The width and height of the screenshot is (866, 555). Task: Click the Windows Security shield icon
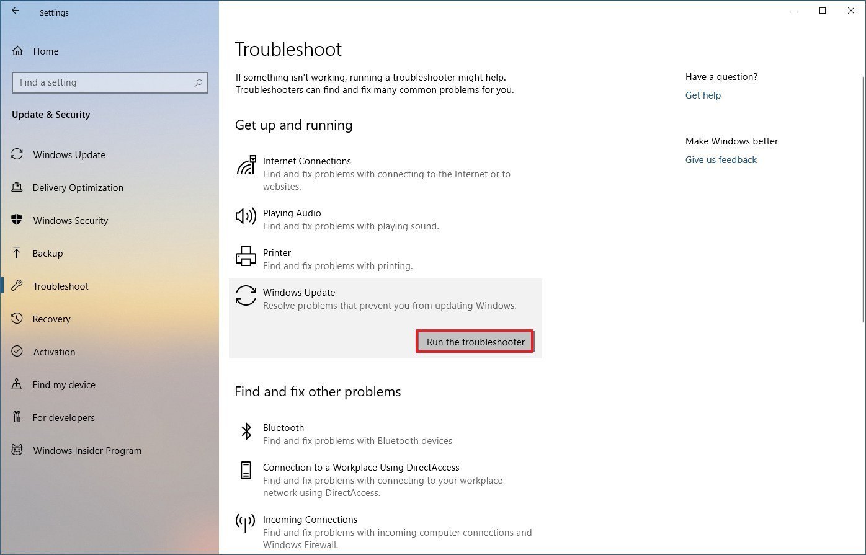17,220
